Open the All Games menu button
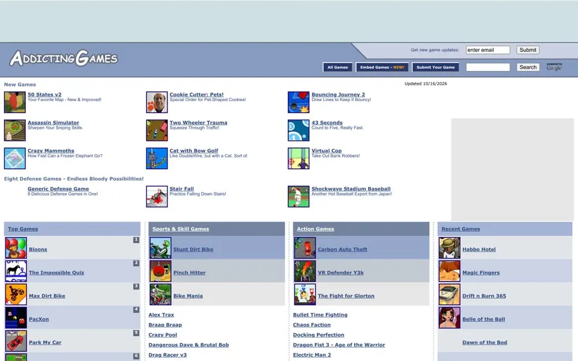 [338, 67]
